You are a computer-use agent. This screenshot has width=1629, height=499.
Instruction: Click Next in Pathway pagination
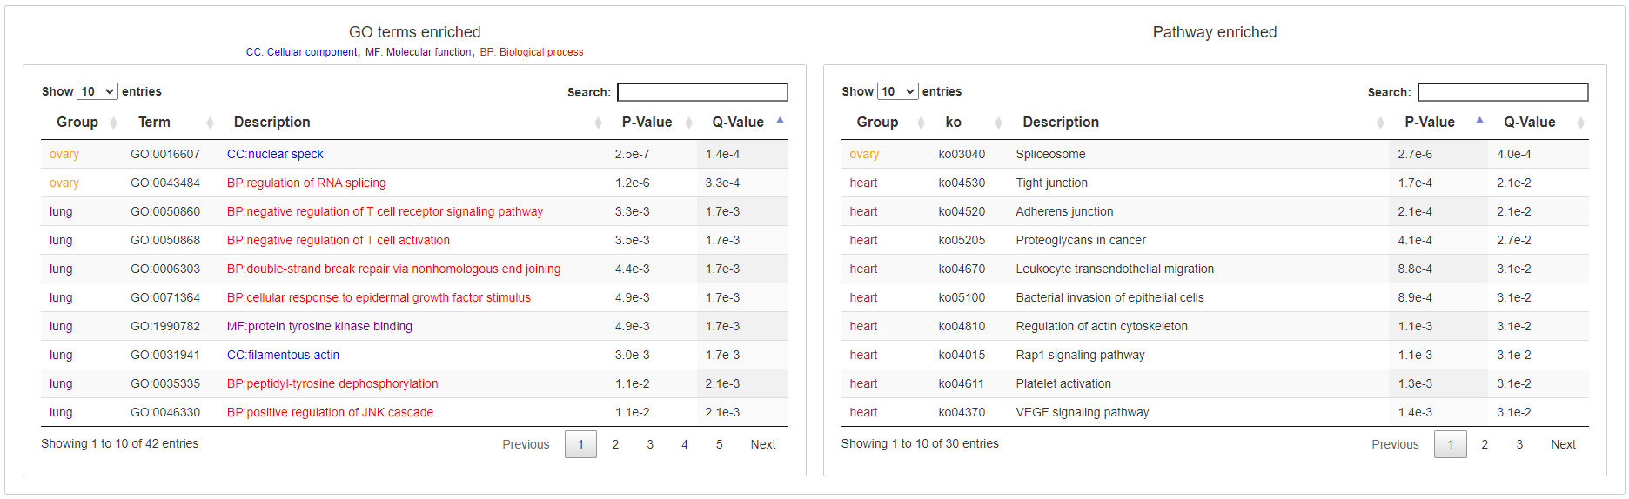click(x=1563, y=444)
